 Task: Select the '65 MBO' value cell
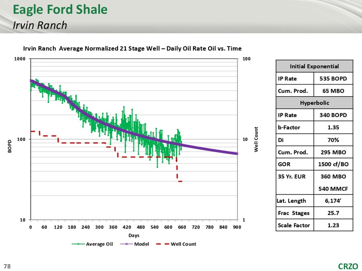333,91
